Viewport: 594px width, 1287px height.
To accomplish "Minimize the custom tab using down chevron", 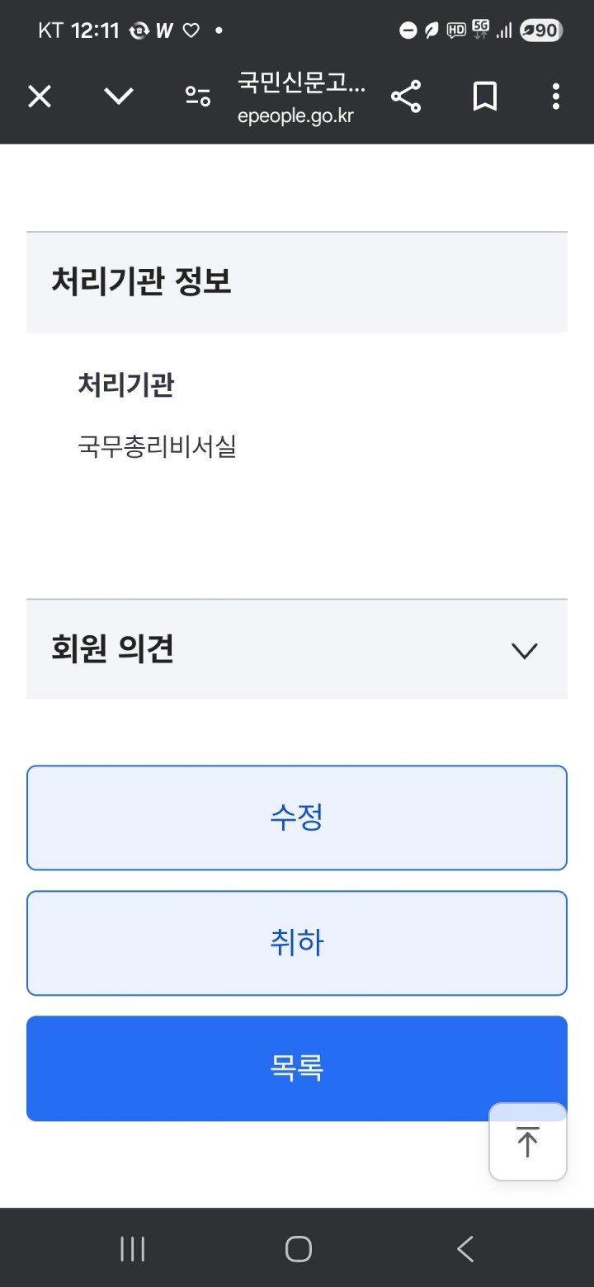I will pyautogui.click(x=119, y=97).
